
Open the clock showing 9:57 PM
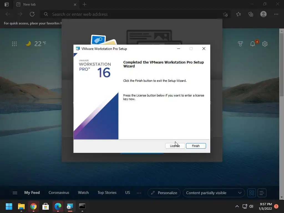pos(265,206)
